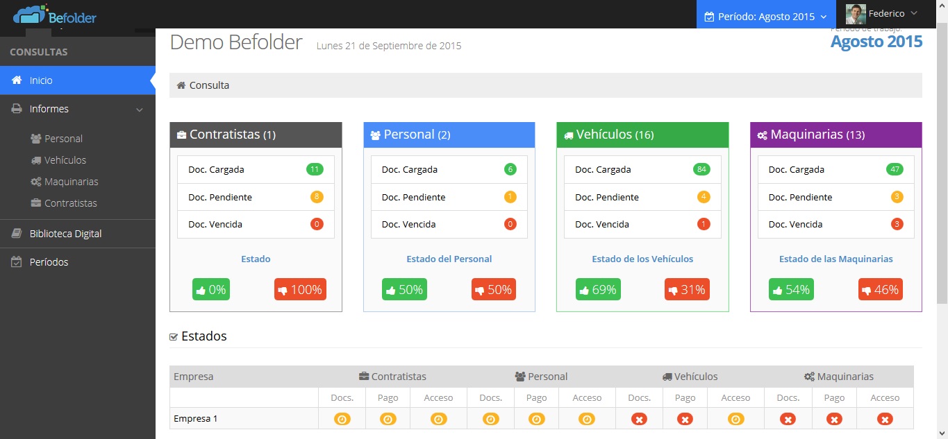This screenshot has width=948, height=439.
Task: Click the Vehículos card truck icon
Action: pyautogui.click(x=568, y=135)
